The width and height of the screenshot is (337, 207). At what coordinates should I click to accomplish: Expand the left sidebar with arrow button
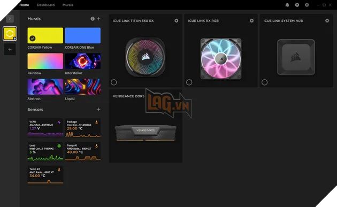[x=10, y=19]
